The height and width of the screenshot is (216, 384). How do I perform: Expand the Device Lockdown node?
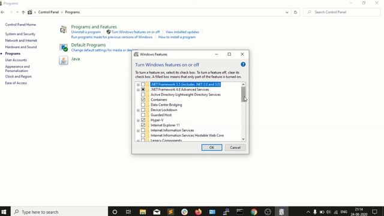click(138, 110)
